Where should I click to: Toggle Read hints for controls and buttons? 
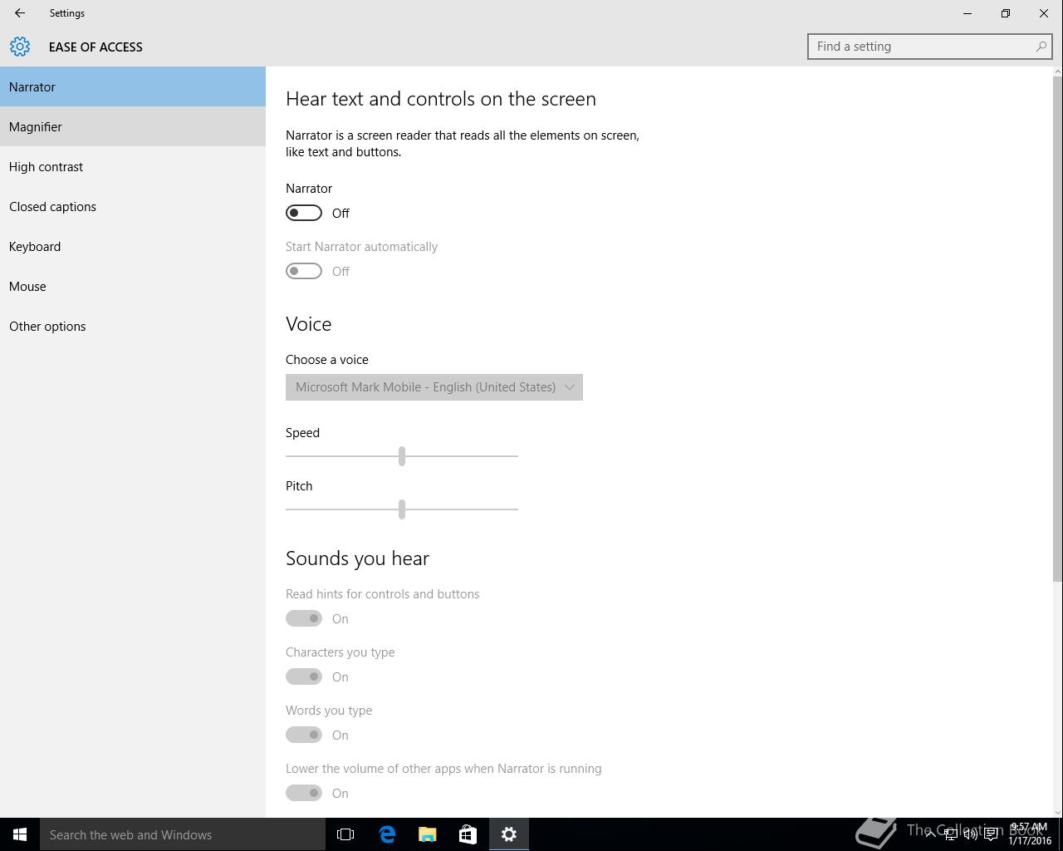pyautogui.click(x=304, y=618)
